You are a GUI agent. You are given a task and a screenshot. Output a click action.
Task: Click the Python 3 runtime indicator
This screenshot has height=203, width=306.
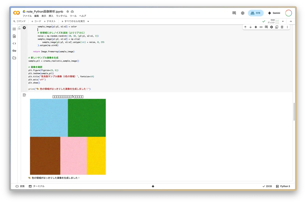(x=283, y=186)
